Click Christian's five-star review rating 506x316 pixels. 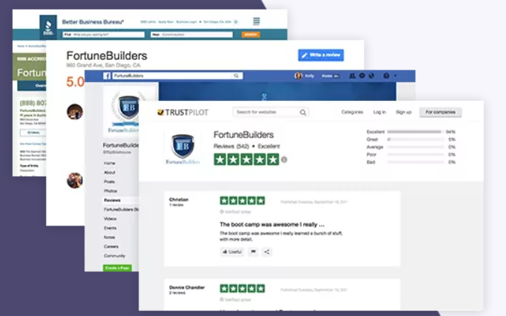[242, 200]
